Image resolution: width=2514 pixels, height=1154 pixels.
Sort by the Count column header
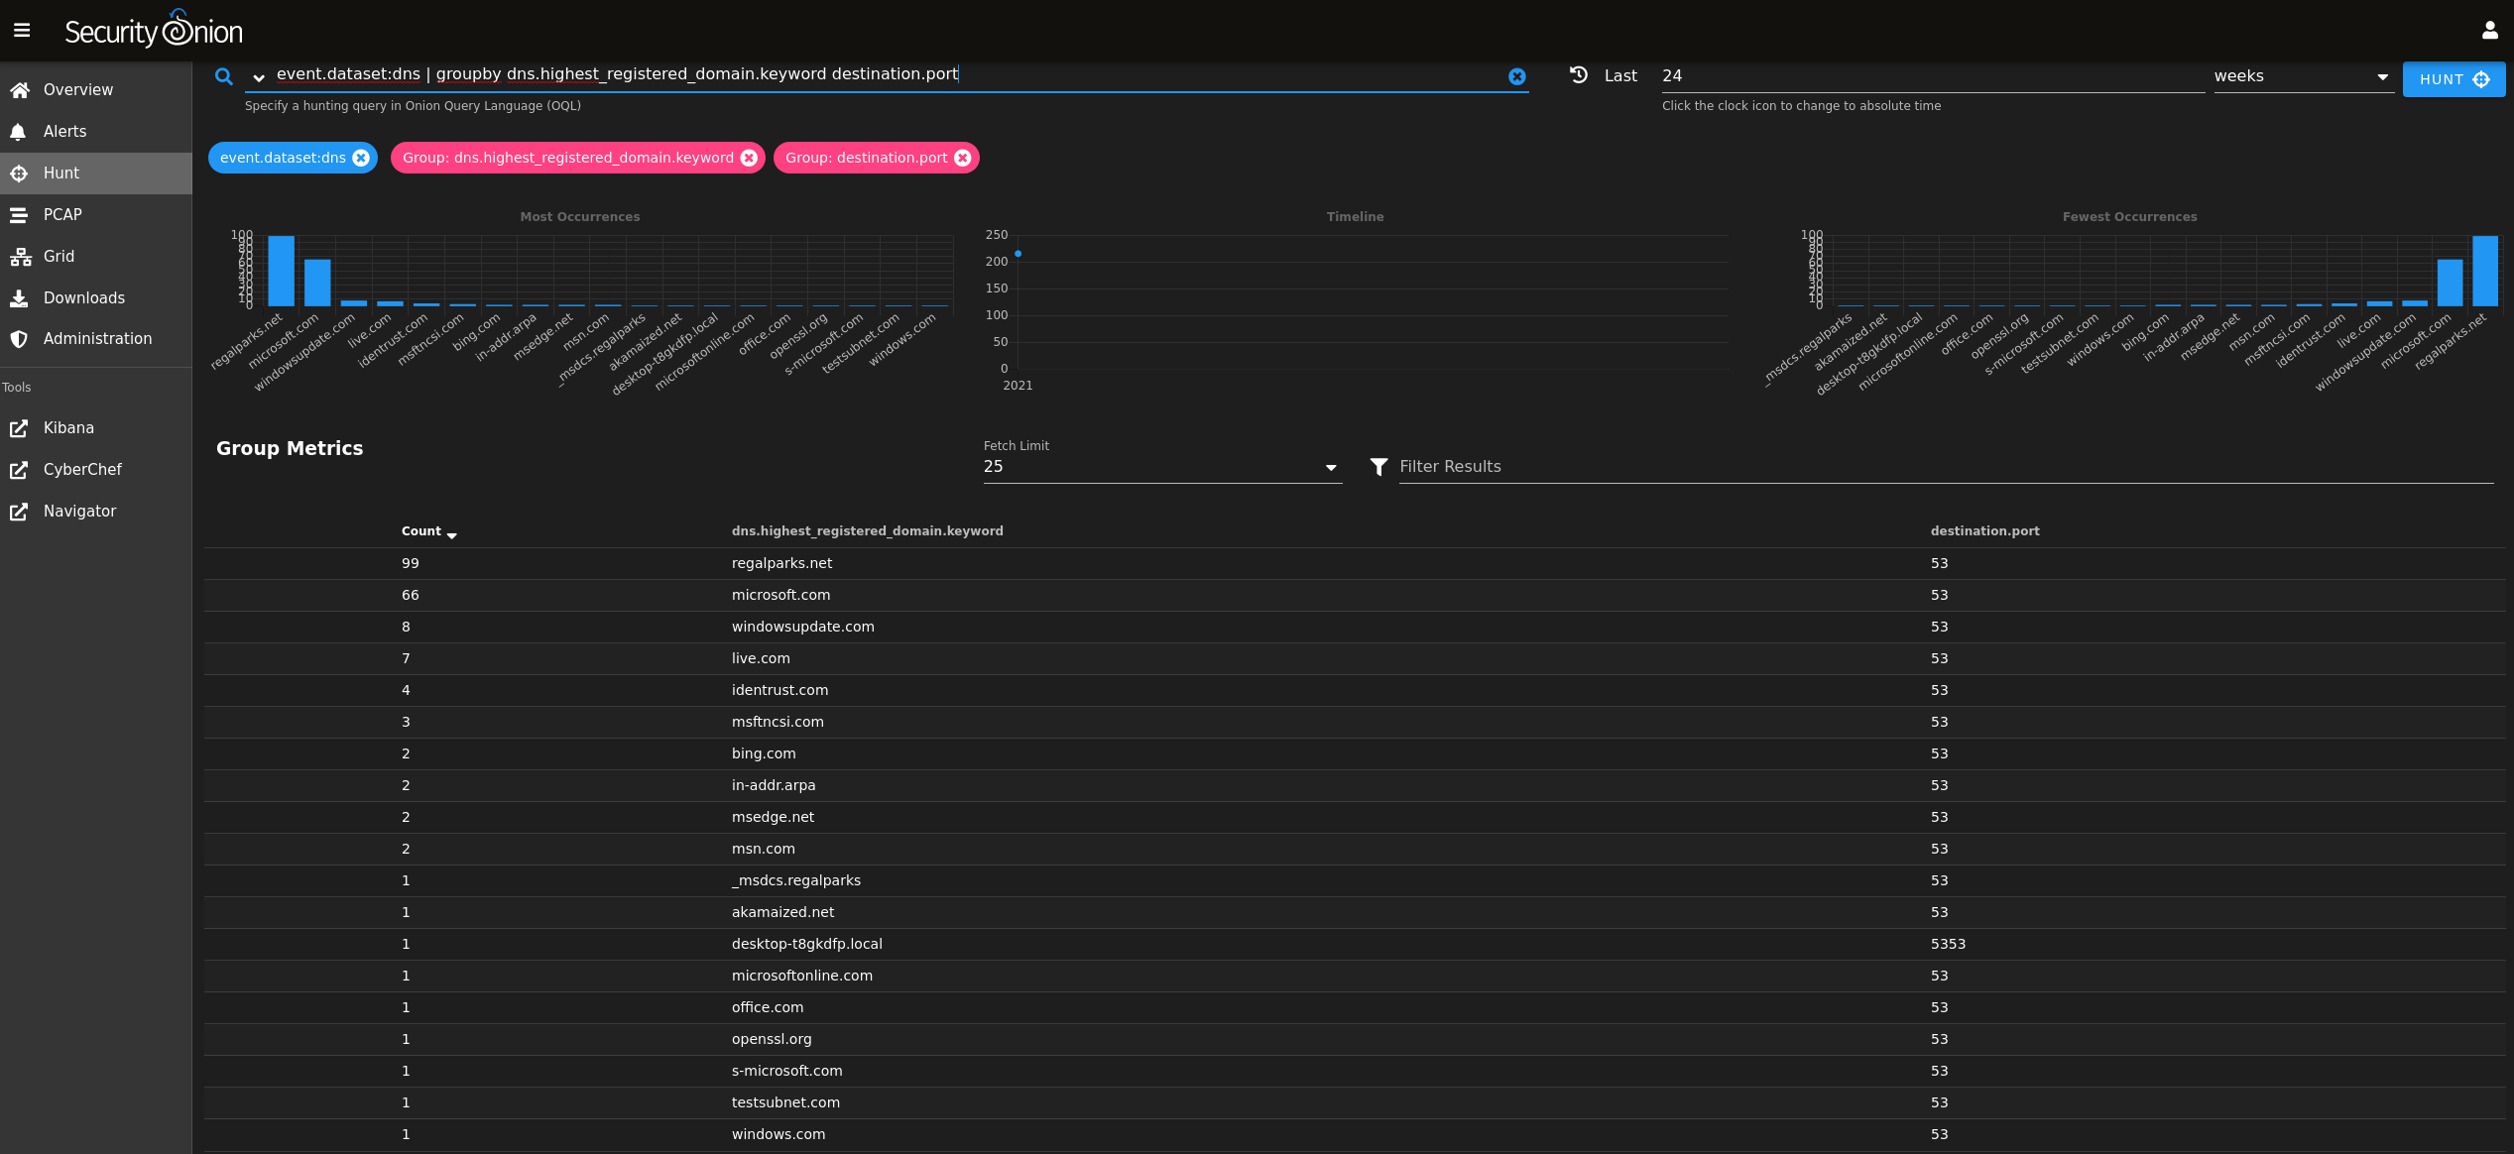coord(428,531)
